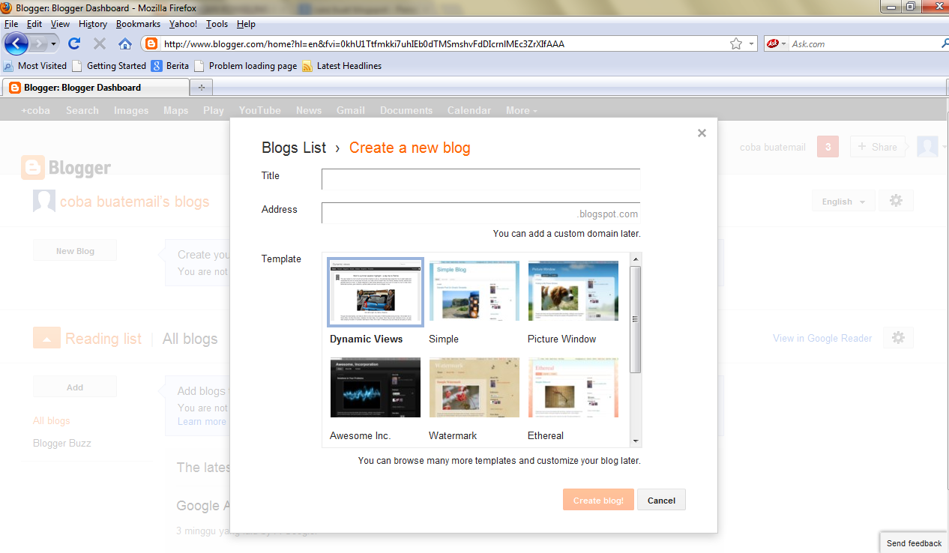Open Blogger settings gear beside English
The image size is (949, 553).
(x=897, y=201)
